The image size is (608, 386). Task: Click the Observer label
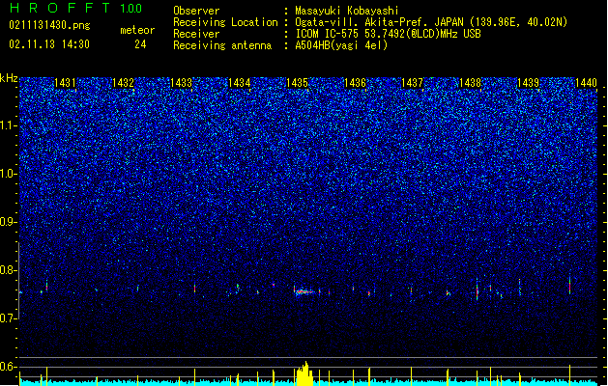point(196,11)
